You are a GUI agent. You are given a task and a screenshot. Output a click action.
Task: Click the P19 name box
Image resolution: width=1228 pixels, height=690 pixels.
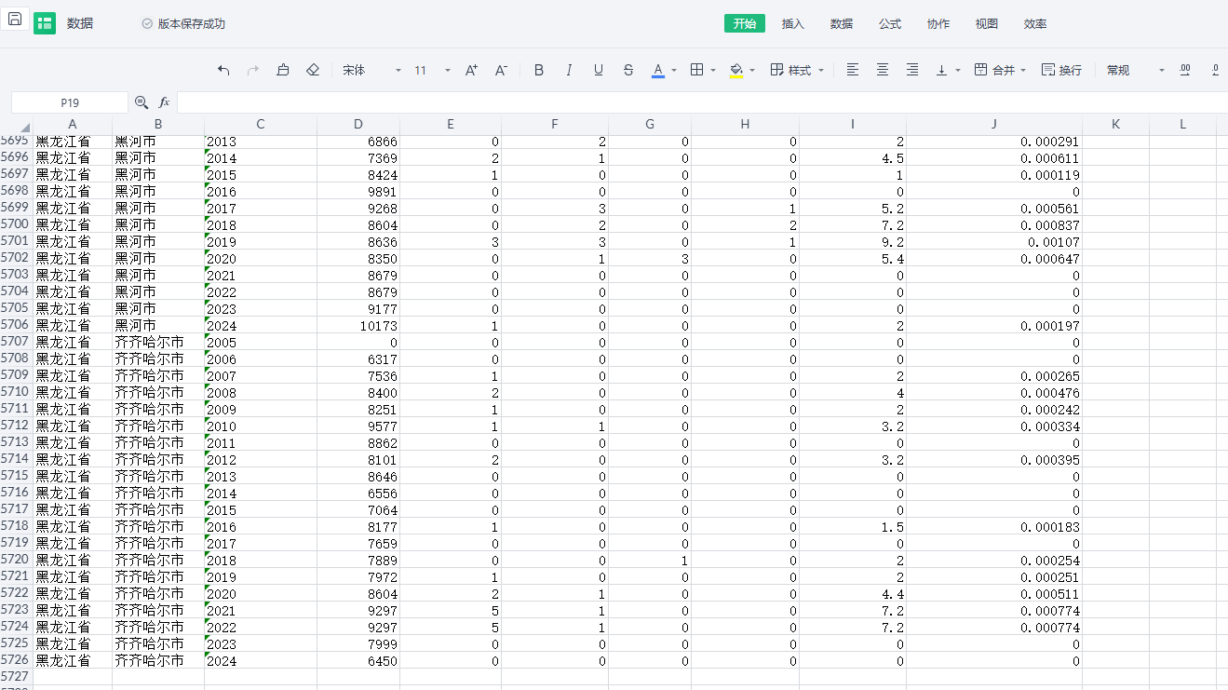click(70, 102)
